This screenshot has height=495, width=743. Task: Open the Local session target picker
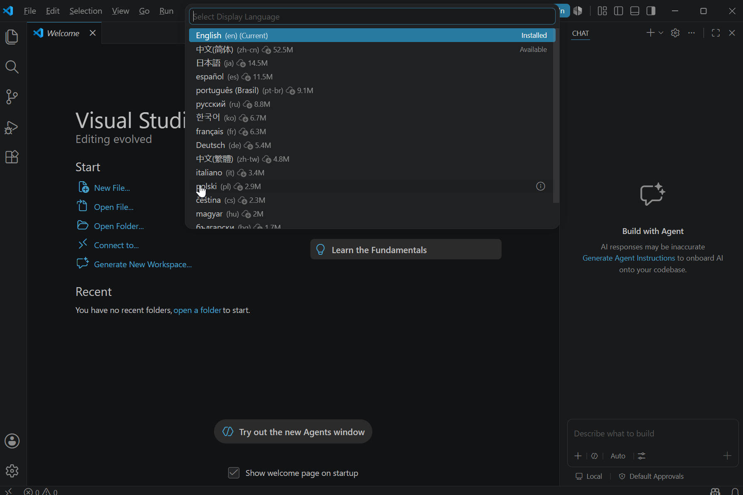coord(589,476)
